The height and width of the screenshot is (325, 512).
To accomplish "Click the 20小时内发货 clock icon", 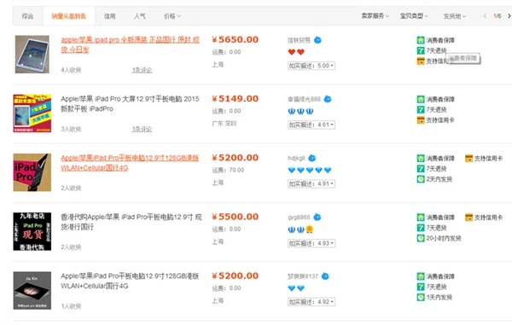I will pyautogui.click(x=421, y=238).
